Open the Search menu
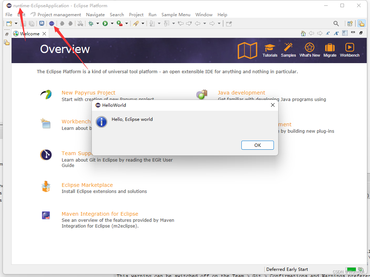 click(x=117, y=14)
